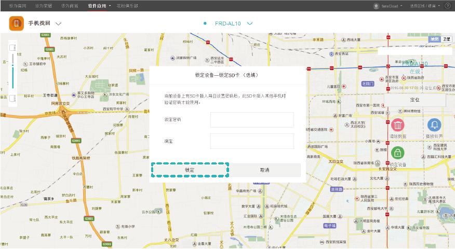The height and width of the screenshot is (249, 455).
Task: Click the blank white search box on the map
Action: pos(414,51)
